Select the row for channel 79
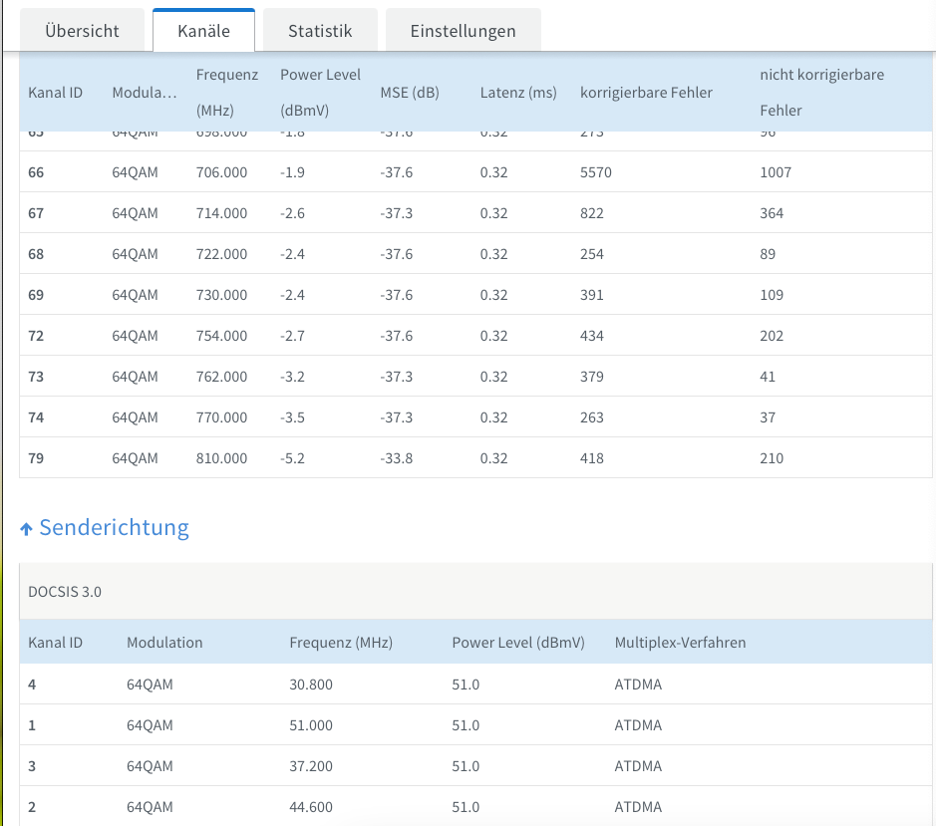936x826 pixels. point(475,458)
